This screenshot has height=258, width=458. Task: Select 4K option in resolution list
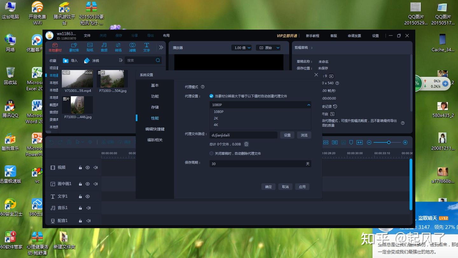click(260, 125)
